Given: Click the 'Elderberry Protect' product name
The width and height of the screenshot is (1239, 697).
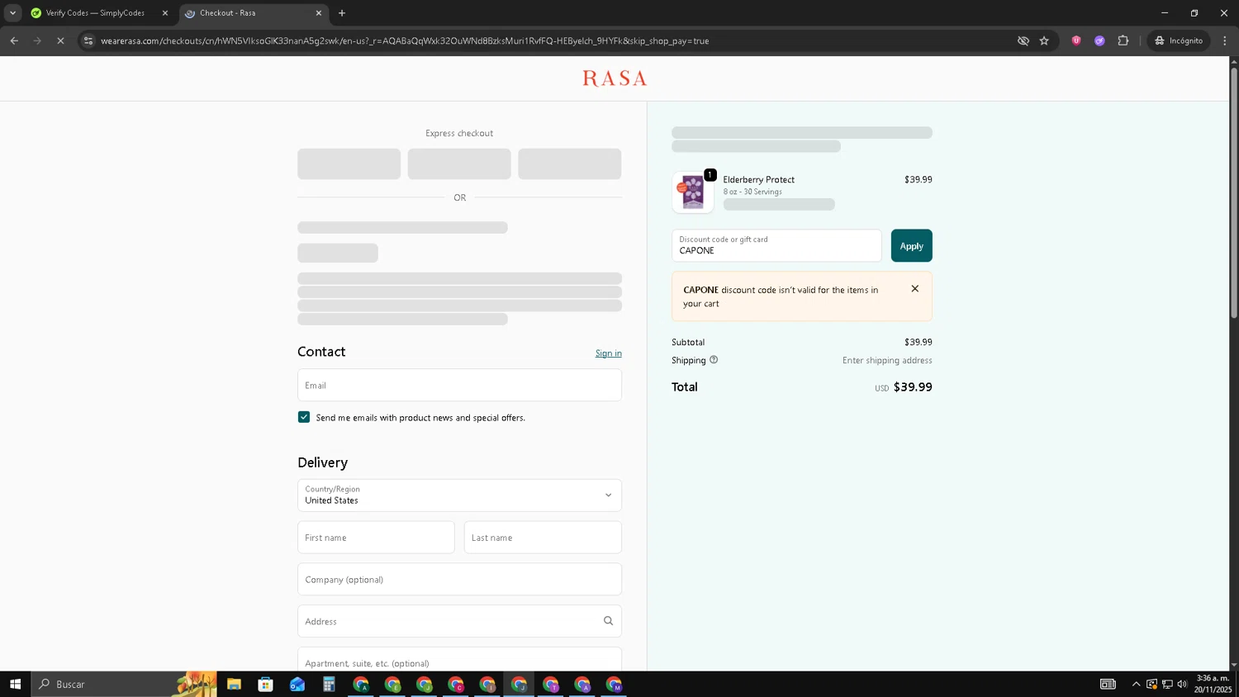Looking at the screenshot, I should pos(758,180).
